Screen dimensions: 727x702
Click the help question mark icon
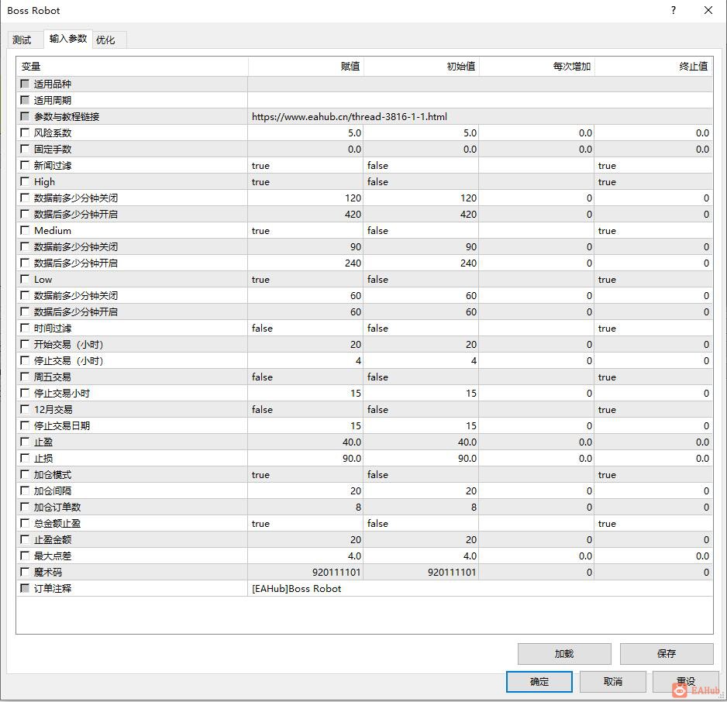click(674, 10)
